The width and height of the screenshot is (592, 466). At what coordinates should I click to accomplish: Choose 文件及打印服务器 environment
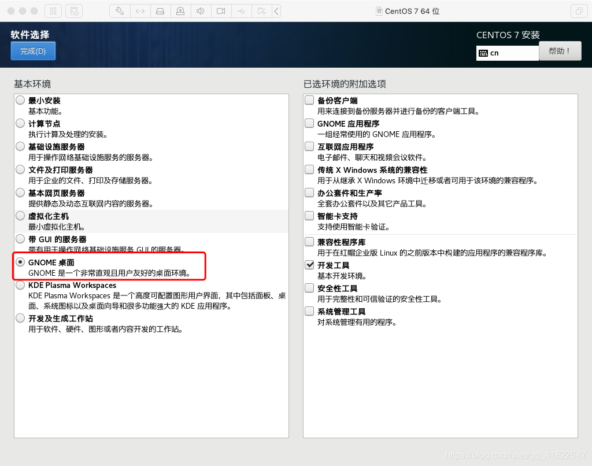pos(20,169)
